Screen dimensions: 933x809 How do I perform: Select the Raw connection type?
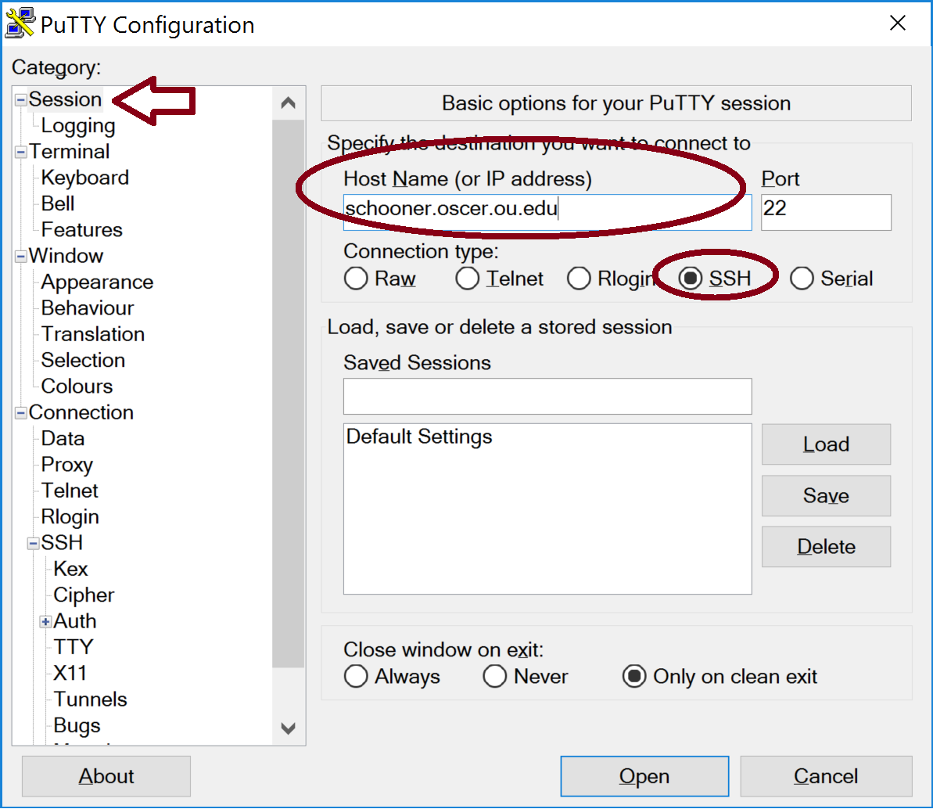pyautogui.click(x=357, y=279)
